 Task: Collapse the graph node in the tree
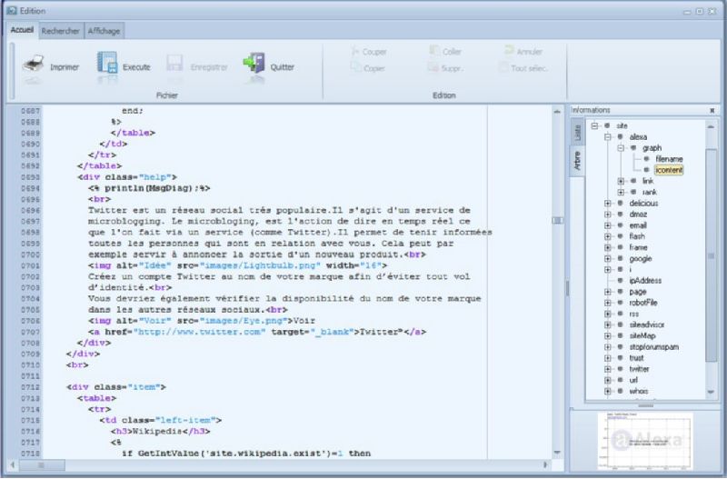pos(621,147)
